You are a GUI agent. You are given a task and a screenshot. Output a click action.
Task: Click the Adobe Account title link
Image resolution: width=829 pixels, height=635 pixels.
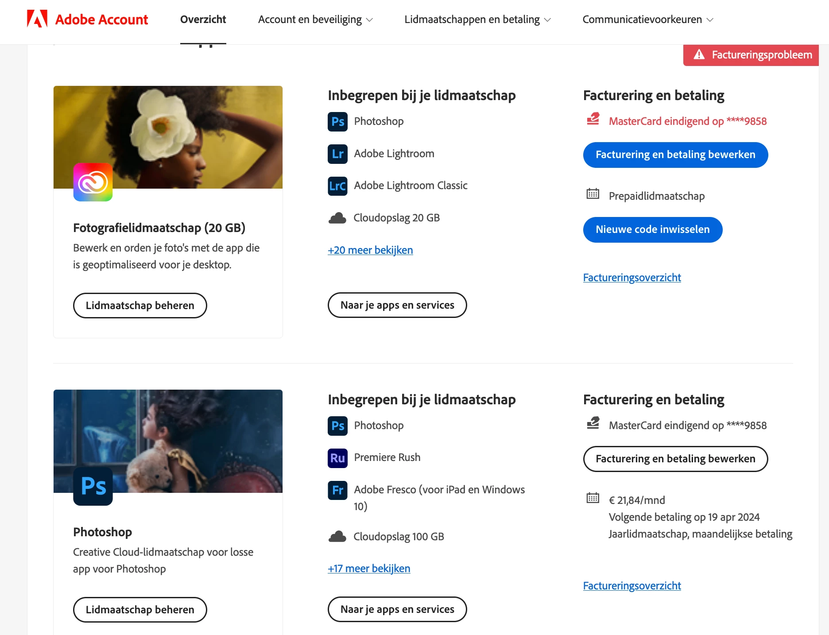coord(101,19)
